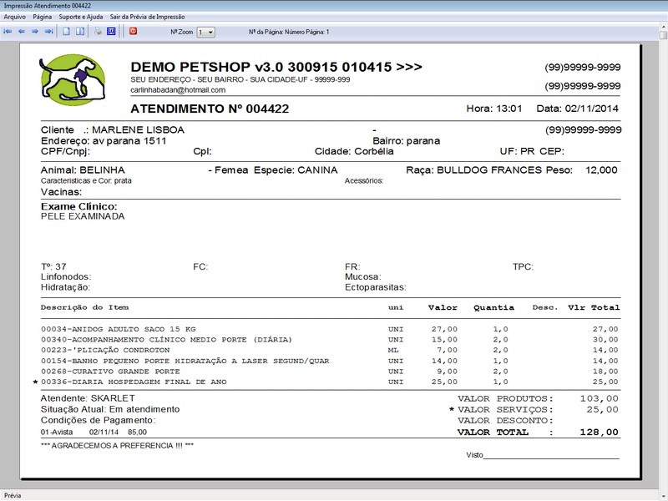668x501 pixels.
Task: Click 'Data: 02/11/2014' text
Action: point(577,109)
